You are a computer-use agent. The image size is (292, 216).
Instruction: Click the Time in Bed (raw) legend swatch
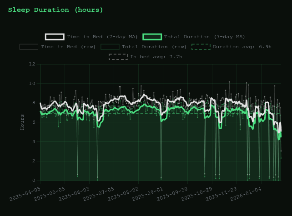[x=29, y=47]
